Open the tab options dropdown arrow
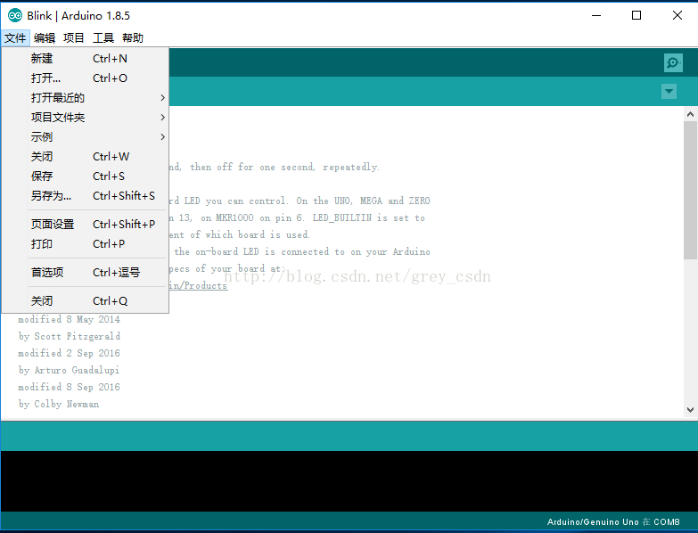Image resolution: width=698 pixels, height=533 pixels. [x=669, y=92]
